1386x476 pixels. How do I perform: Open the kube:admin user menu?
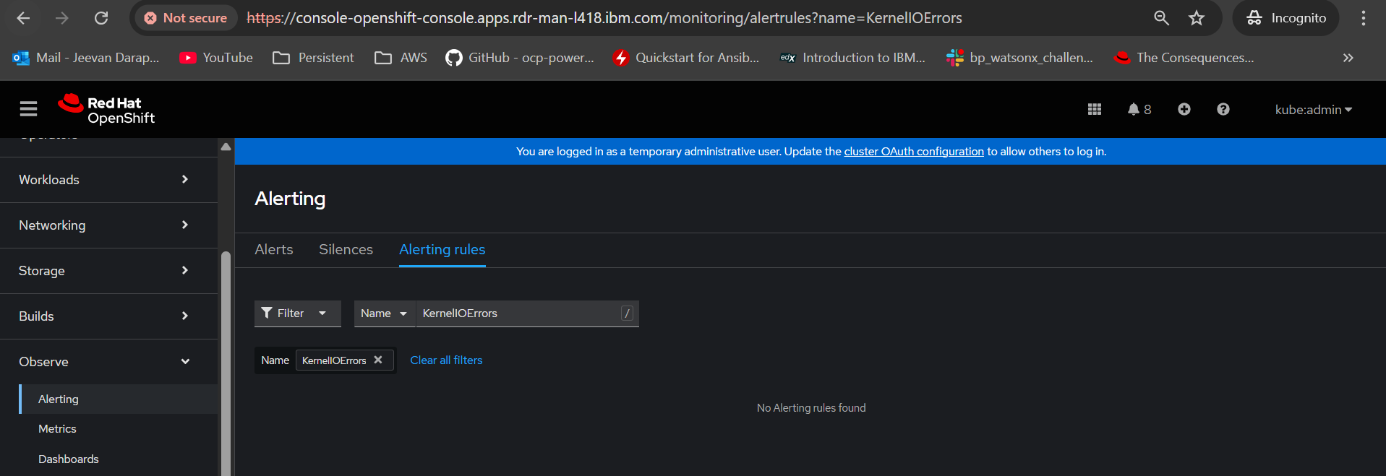coord(1313,110)
